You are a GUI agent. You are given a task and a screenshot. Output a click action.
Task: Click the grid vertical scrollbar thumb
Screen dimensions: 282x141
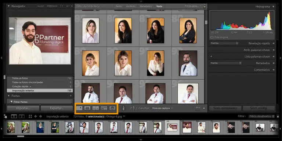pyautogui.click(x=206, y=22)
